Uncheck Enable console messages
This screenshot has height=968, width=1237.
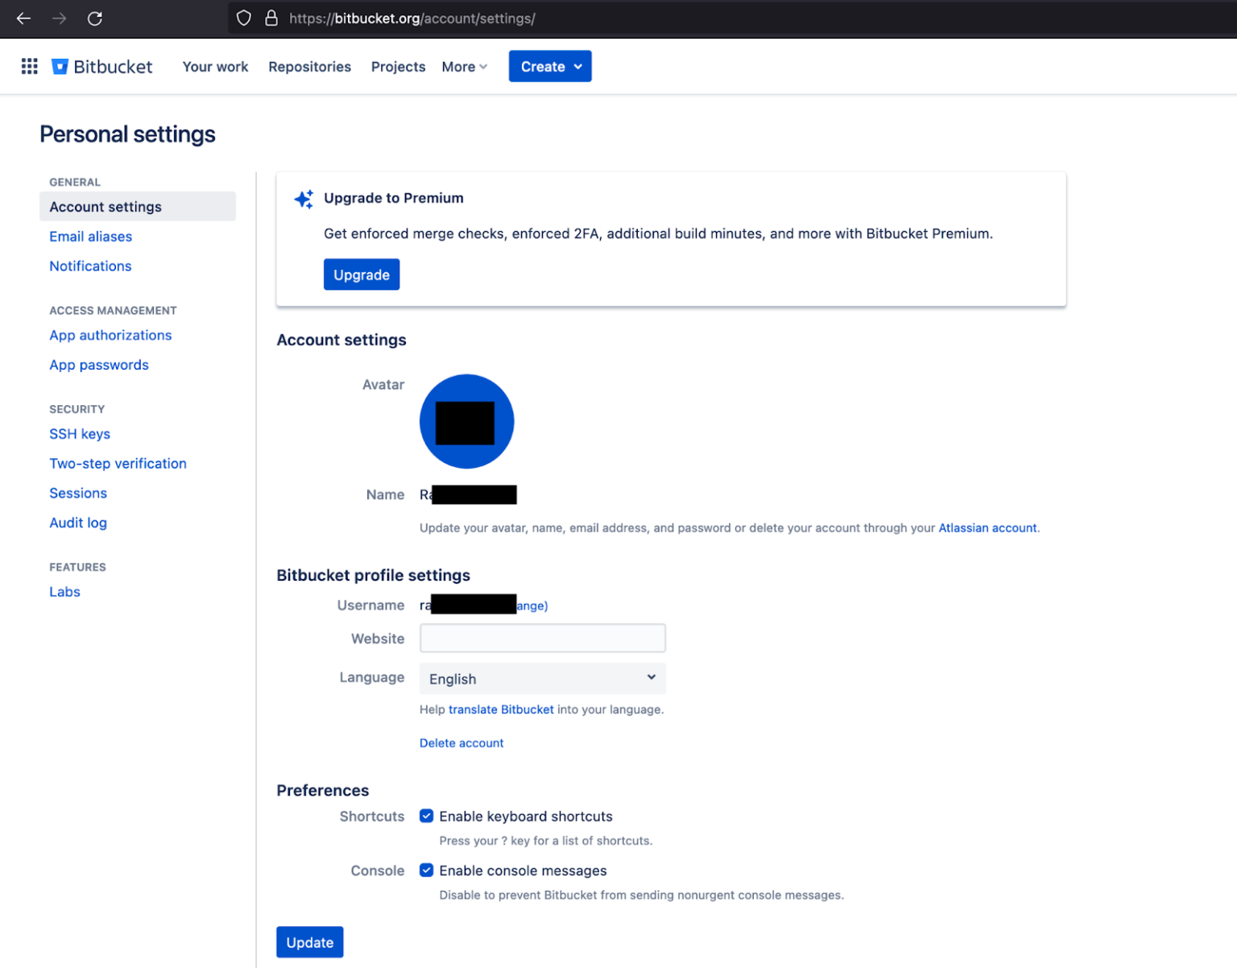coord(426,870)
